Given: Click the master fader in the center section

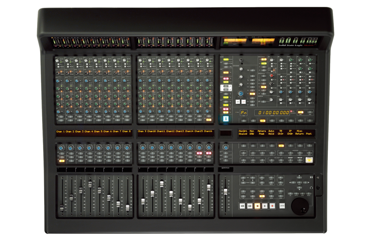Looking at the screenshot, I should 225,192.
